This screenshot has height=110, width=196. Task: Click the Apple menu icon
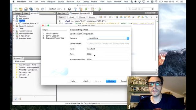coord(13,2)
